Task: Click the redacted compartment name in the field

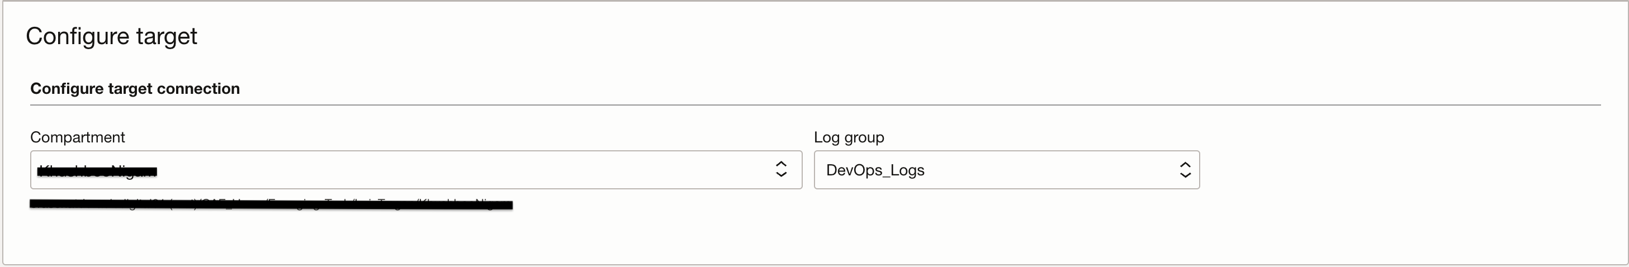Action: 97,171
